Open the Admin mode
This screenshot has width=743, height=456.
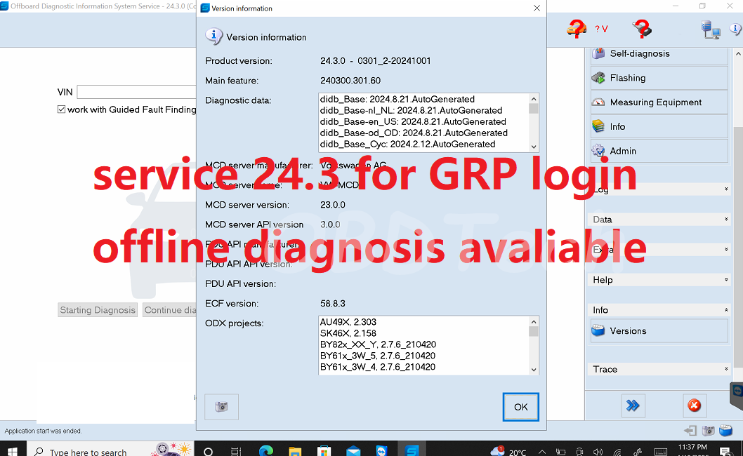pos(659,151)
